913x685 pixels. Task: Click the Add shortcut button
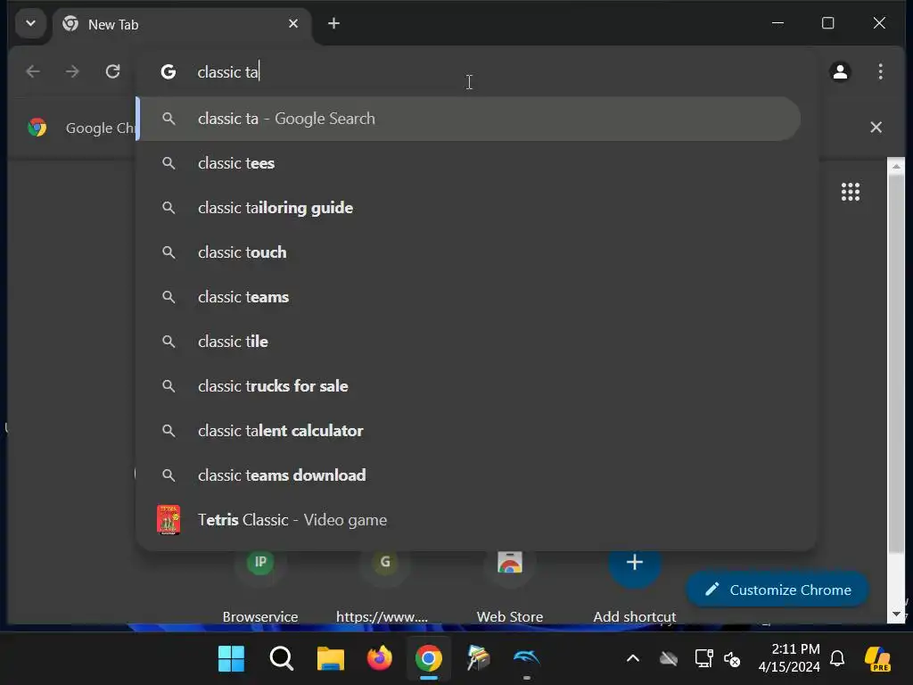(634, 585)
